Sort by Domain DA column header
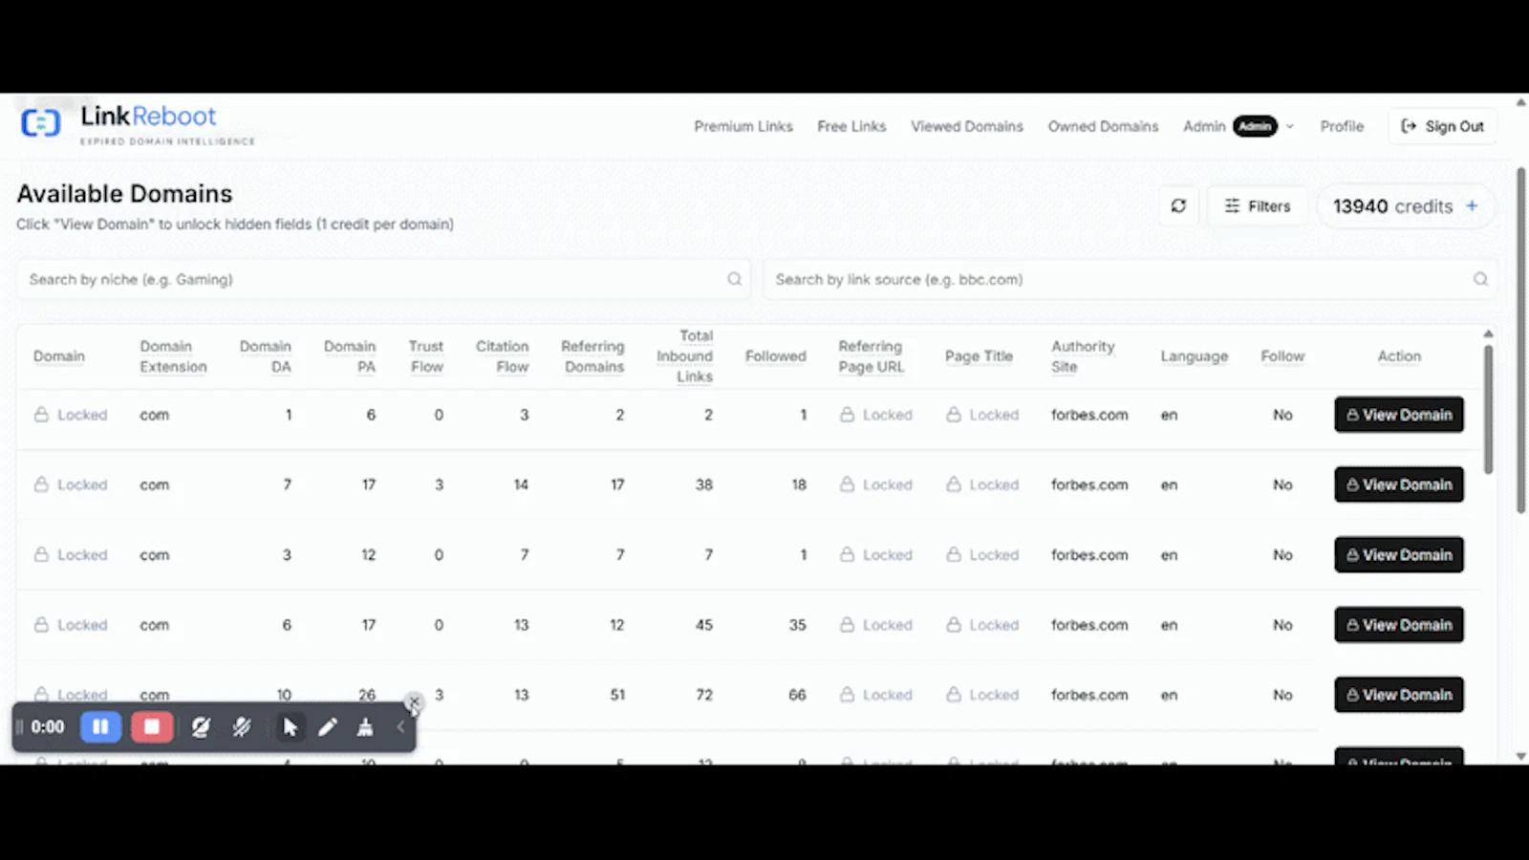The image size is (1529, 860). point(266,356)
